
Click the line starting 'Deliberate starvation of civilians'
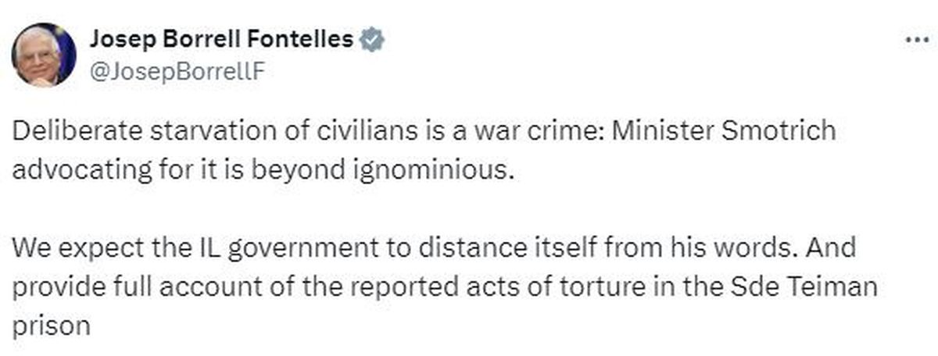[x=424, y=130]
